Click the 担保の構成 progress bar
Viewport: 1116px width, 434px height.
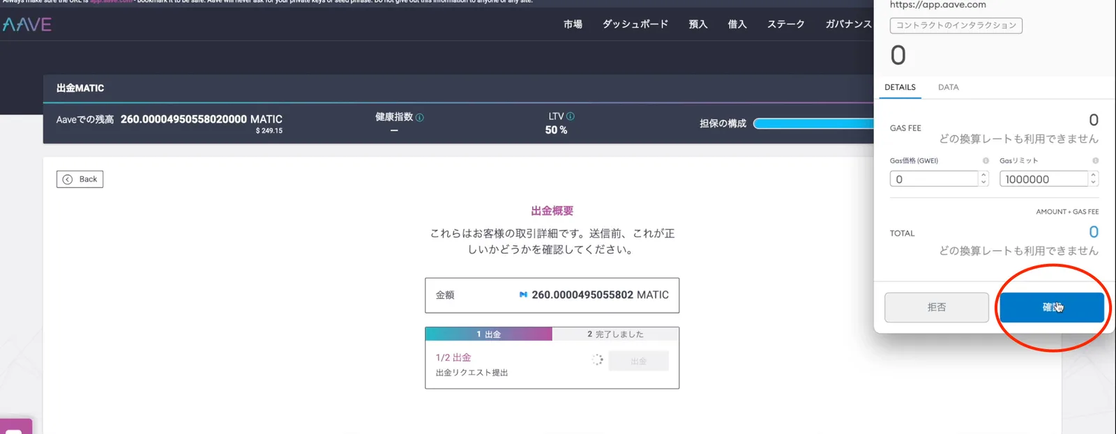(x=813, y=123)
